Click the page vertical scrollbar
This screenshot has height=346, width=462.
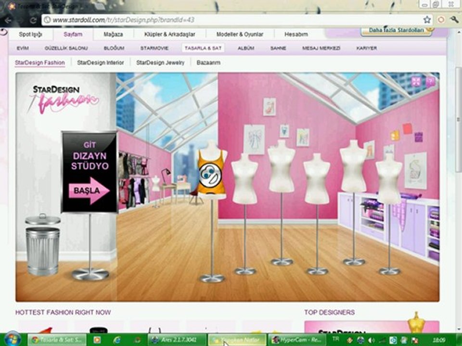tap(459, 119)
